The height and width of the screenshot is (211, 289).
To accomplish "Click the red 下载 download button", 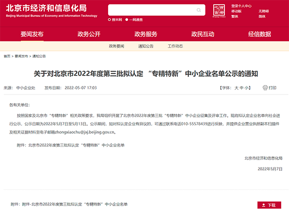I will point(269,205).
